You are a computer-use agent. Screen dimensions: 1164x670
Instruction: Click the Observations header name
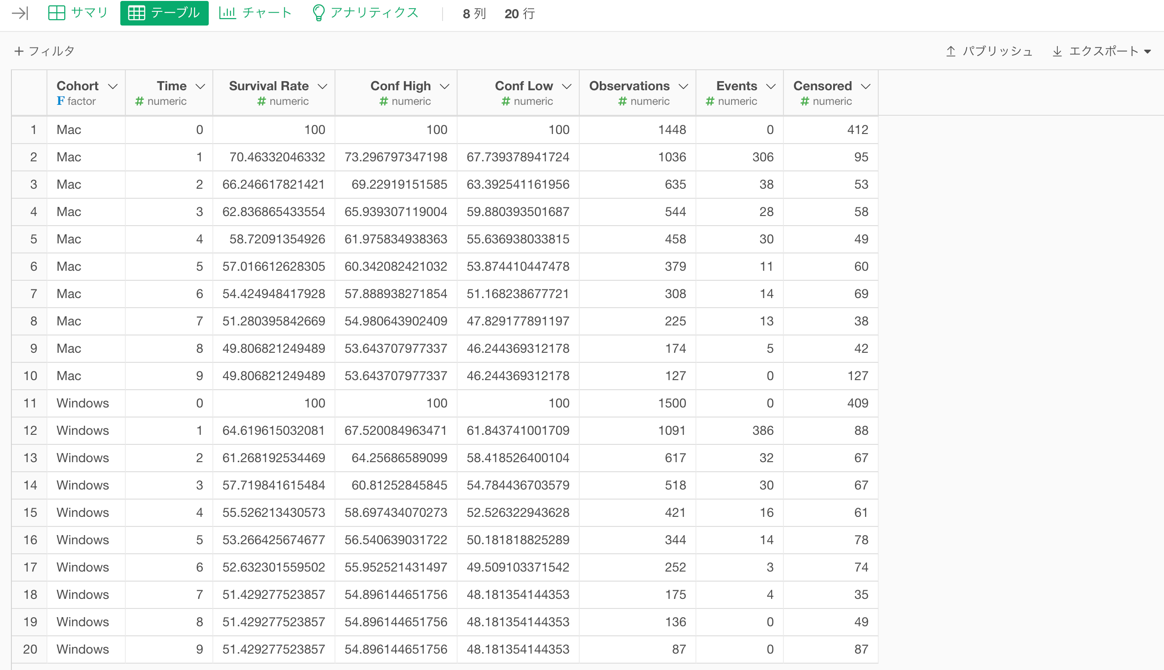(629, 86)
